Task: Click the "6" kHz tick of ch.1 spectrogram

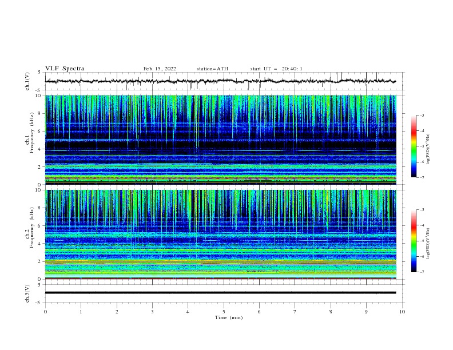Action: (39, 131)
